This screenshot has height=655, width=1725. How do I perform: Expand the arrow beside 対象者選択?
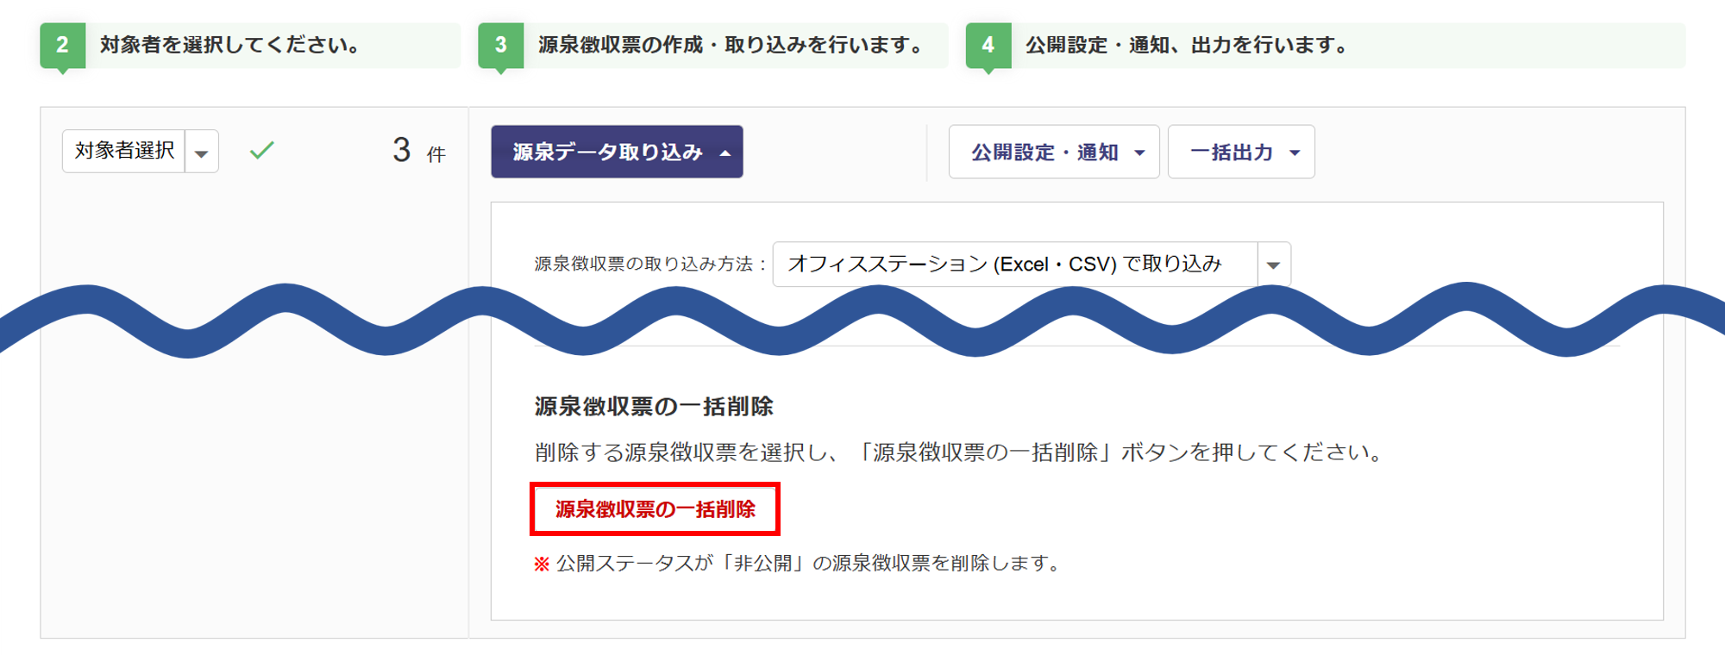pyautogui.click(x=202, y=152)
